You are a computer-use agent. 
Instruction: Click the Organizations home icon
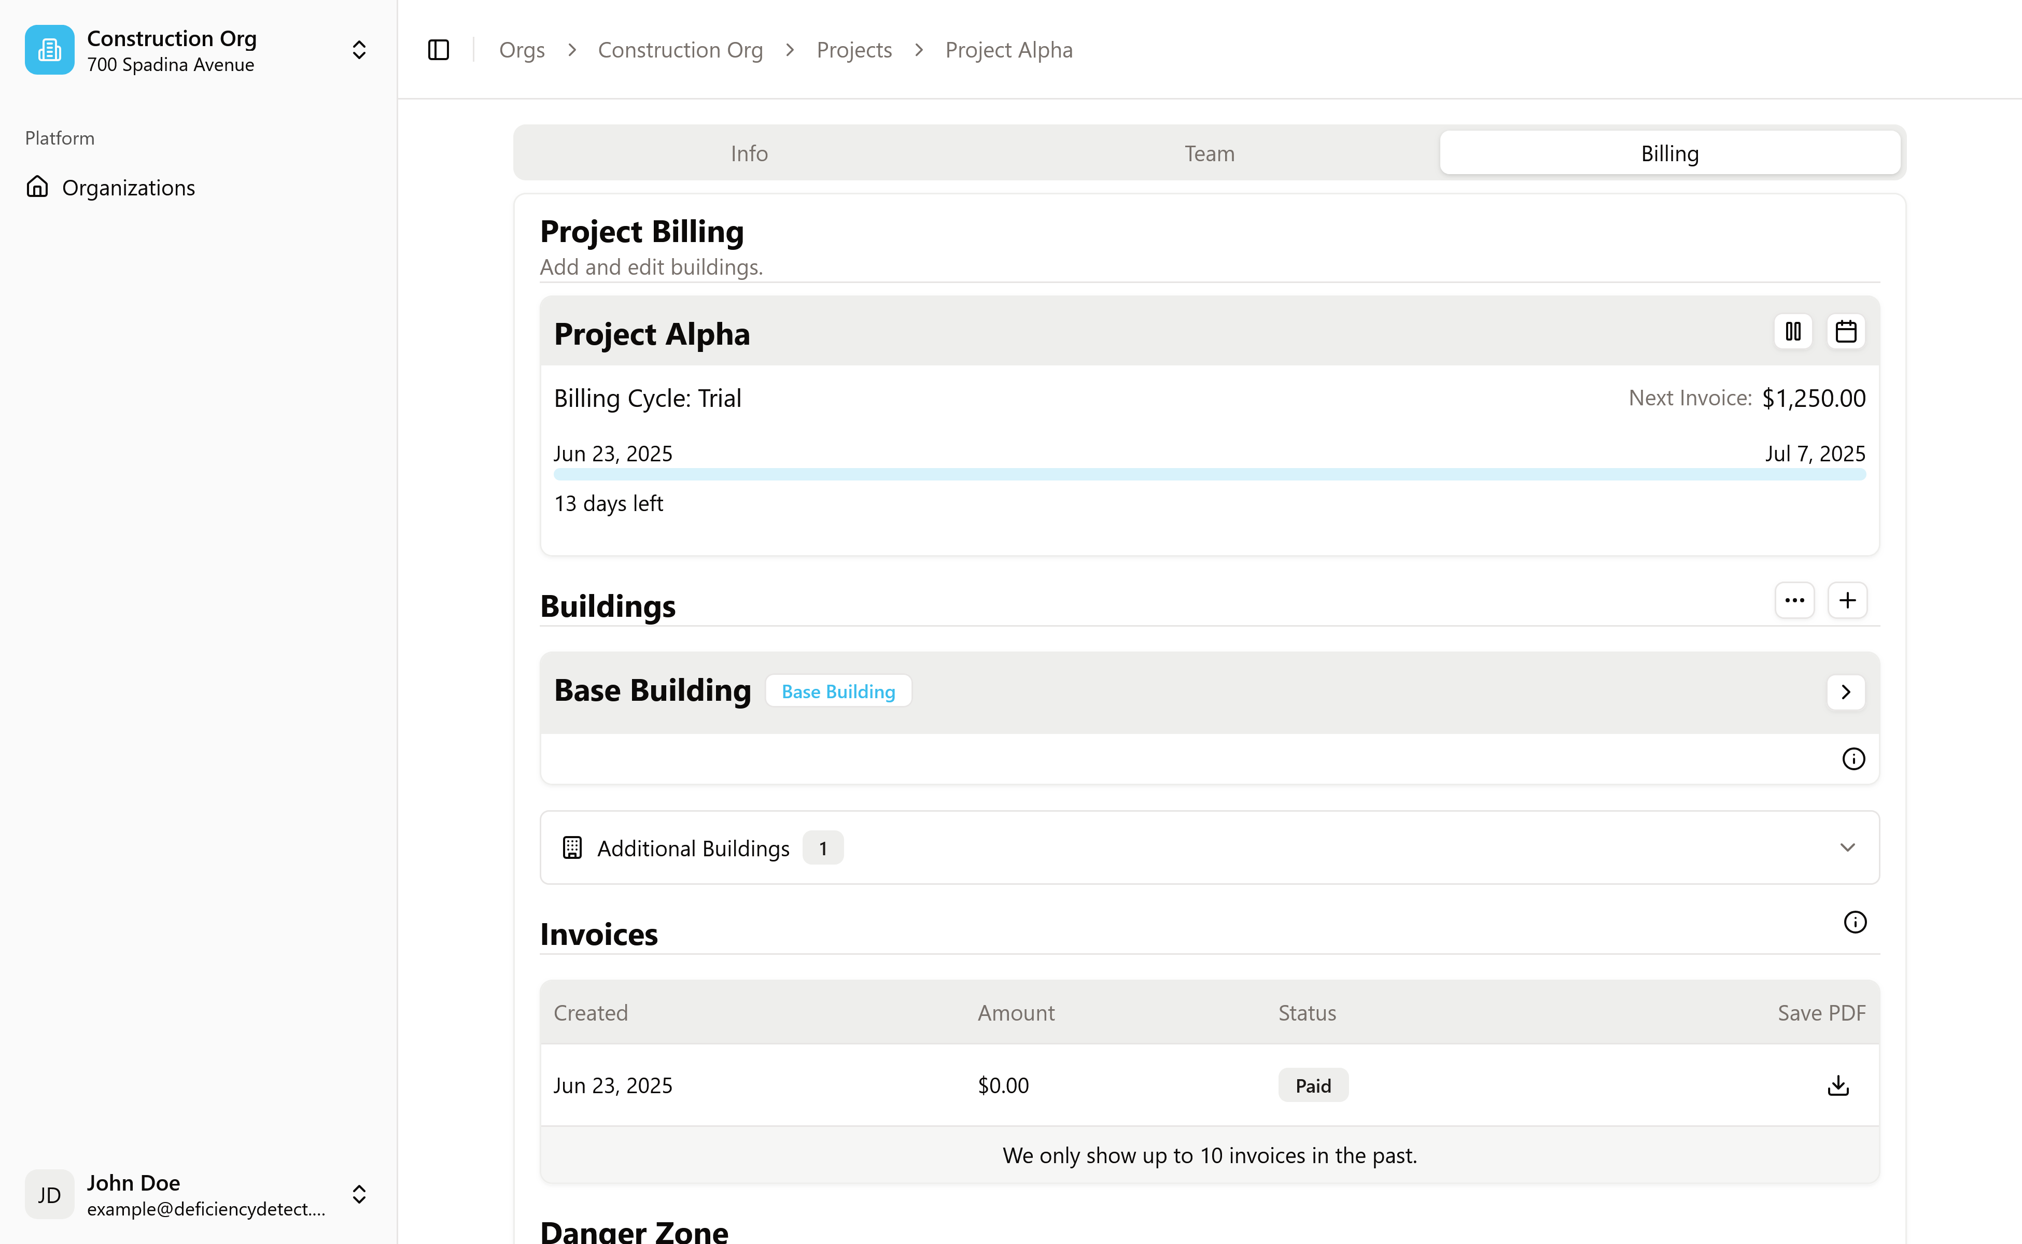click(37, 187)
